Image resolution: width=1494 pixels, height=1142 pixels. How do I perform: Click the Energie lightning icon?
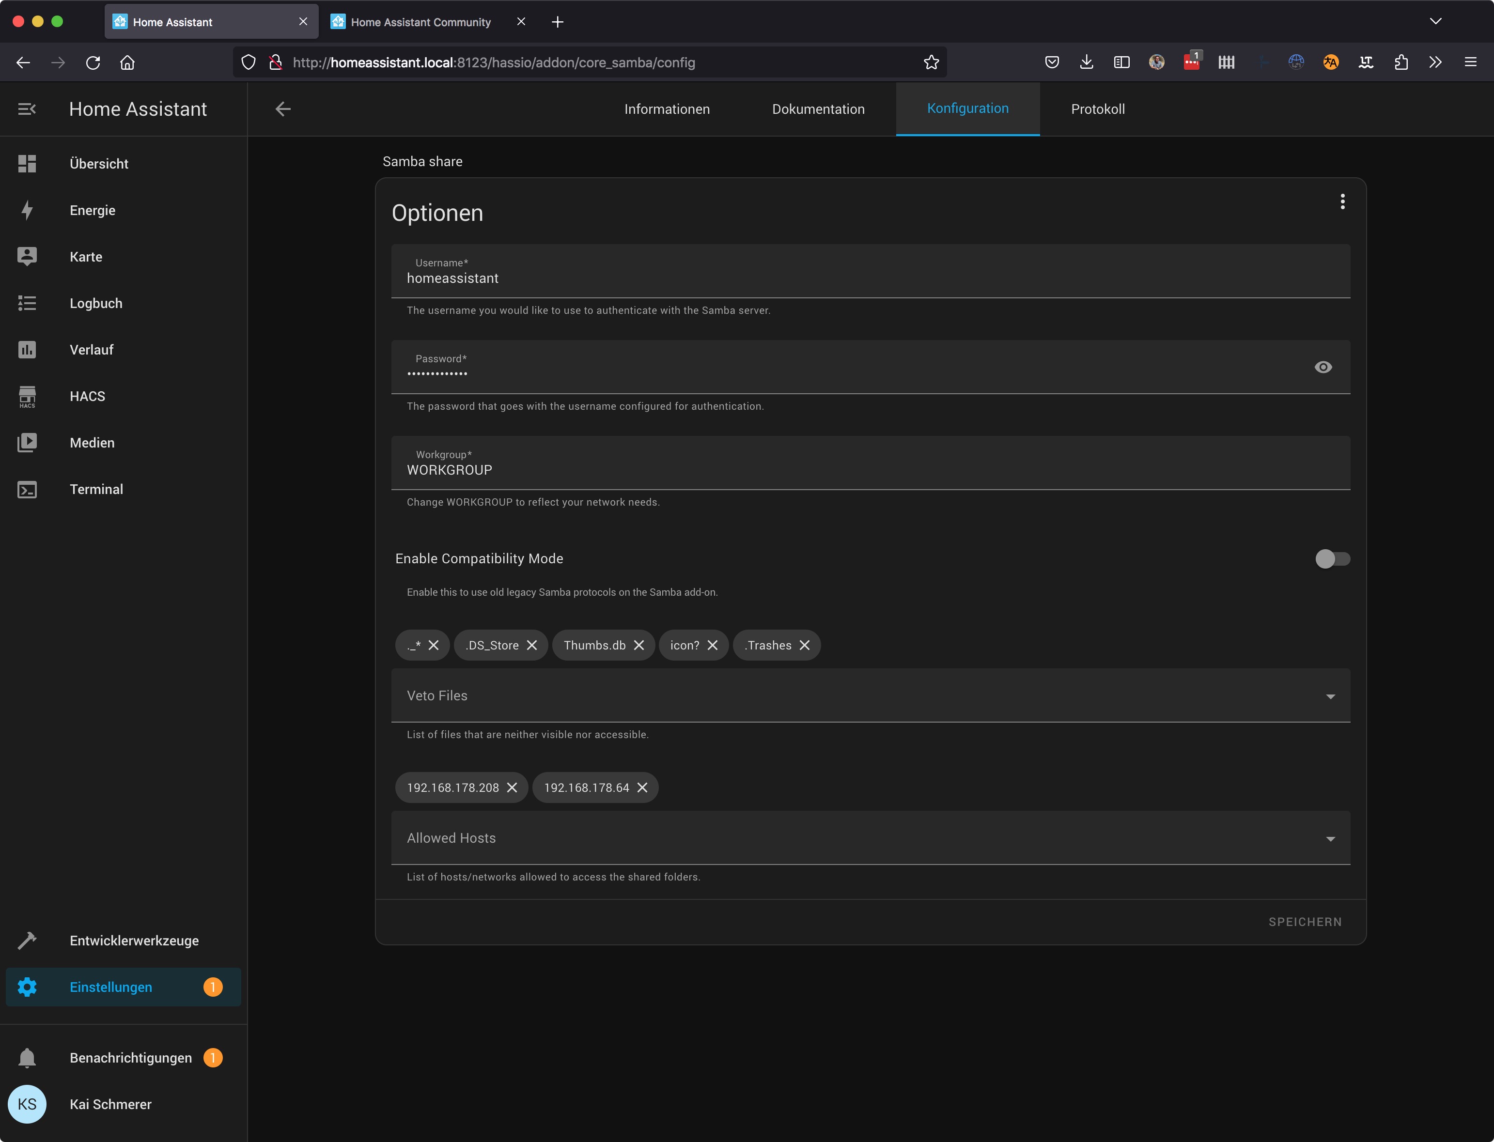point(27,210)
